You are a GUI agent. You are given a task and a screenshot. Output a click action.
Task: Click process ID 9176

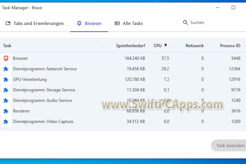(236, 90)
